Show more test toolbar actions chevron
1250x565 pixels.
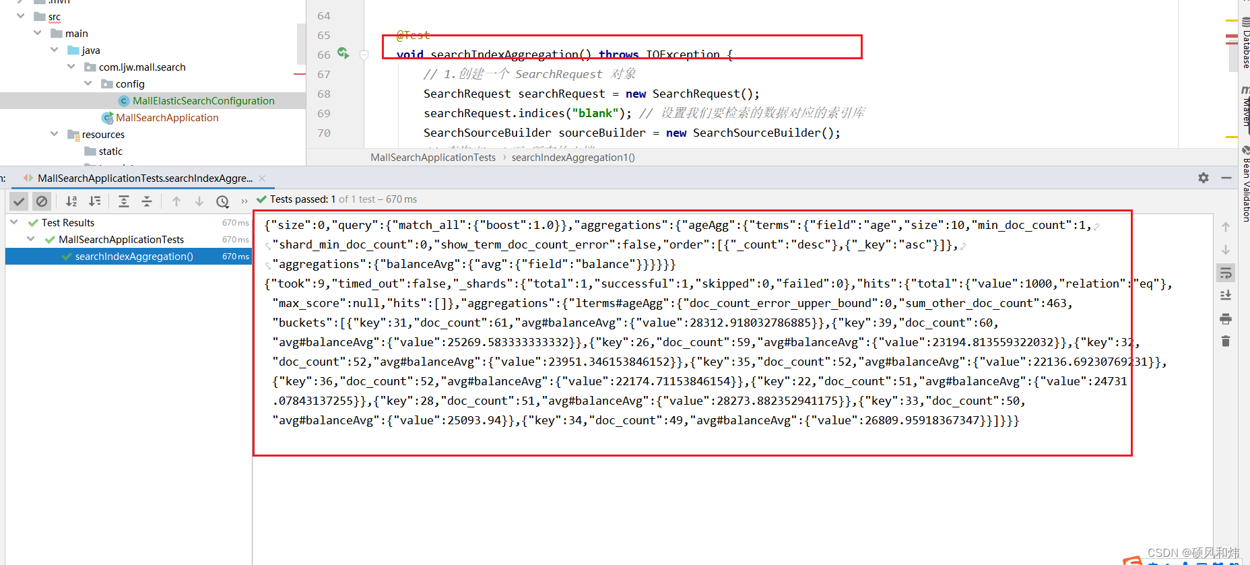click(x=244, y=201)
